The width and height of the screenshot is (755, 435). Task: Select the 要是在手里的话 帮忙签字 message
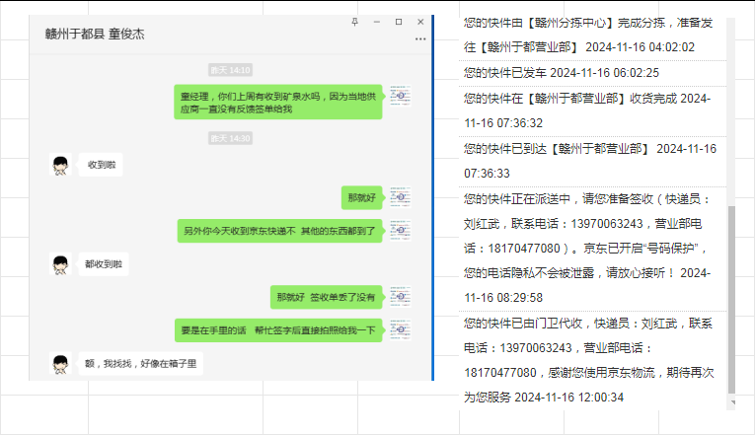point(278,330)
